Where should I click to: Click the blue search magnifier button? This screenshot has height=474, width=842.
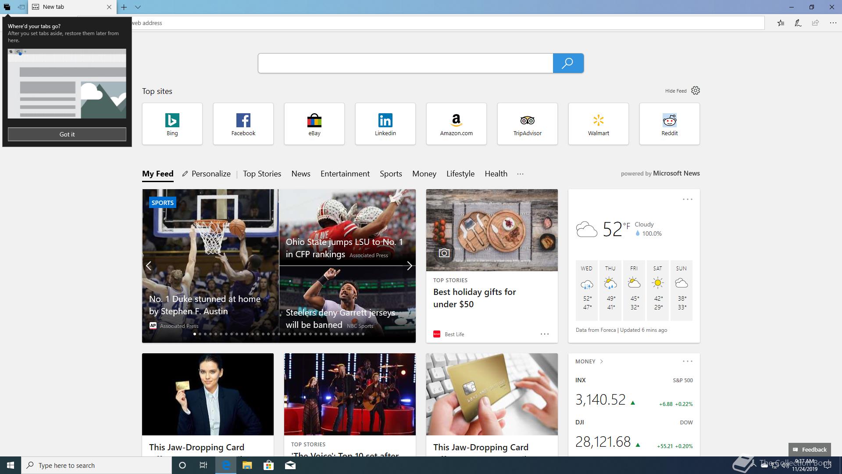coord(568,63)
